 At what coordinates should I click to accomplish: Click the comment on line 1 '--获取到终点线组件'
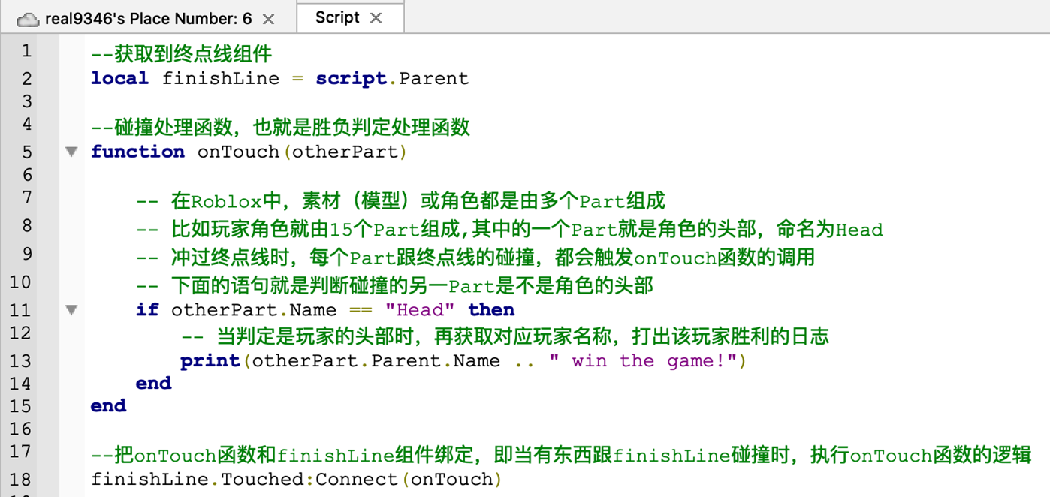(181, 54)
